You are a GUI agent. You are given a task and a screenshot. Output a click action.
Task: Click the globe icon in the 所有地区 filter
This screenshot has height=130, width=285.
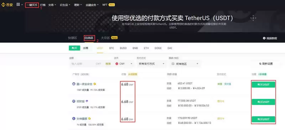click(x=173, y=64)
